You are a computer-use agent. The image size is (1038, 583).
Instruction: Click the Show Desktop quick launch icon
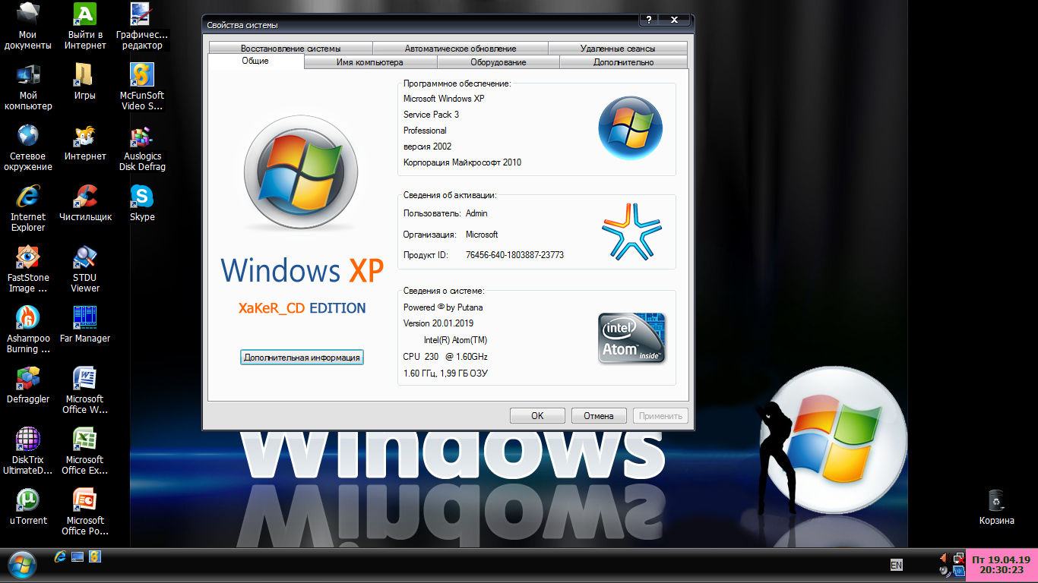78,556
